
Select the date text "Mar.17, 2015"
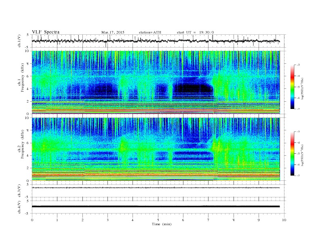pos(113,32)
